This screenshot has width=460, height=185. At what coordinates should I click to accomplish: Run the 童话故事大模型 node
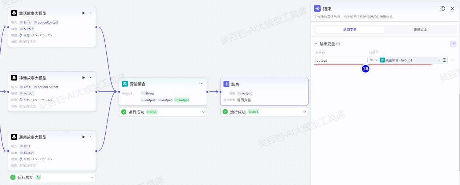tap(84, 13)
